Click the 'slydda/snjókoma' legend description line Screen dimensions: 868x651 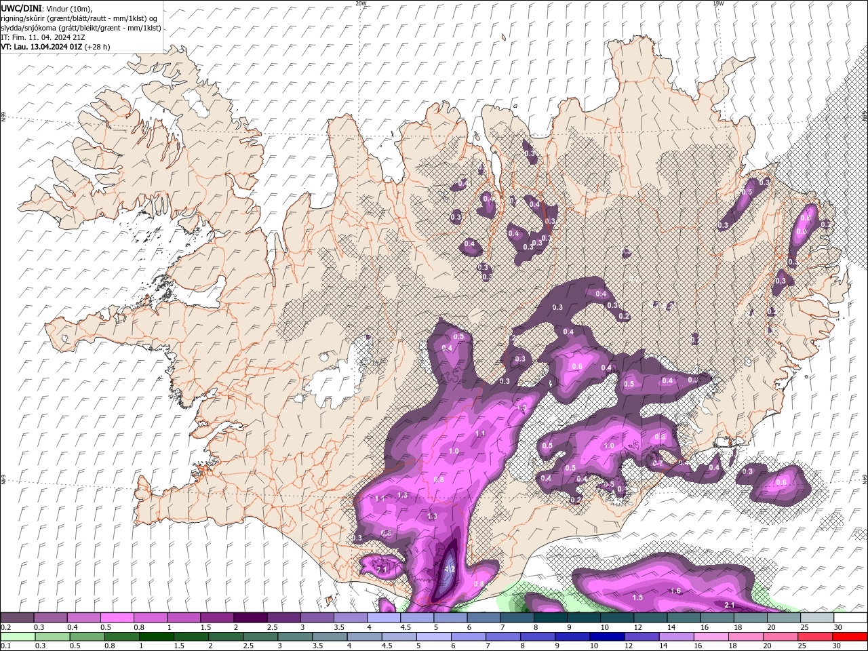(81, 28)
